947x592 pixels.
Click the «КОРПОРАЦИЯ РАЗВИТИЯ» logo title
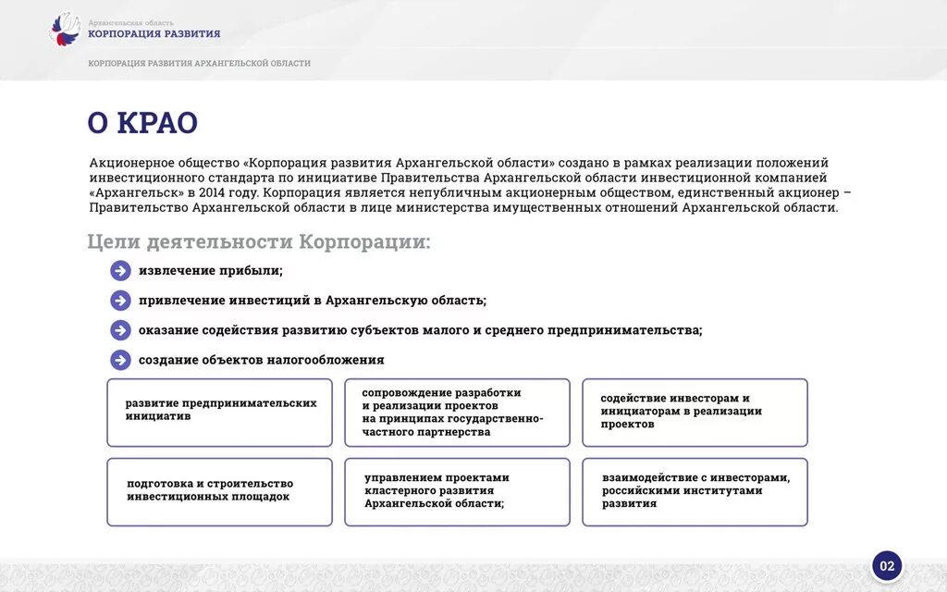pos(154,34)
